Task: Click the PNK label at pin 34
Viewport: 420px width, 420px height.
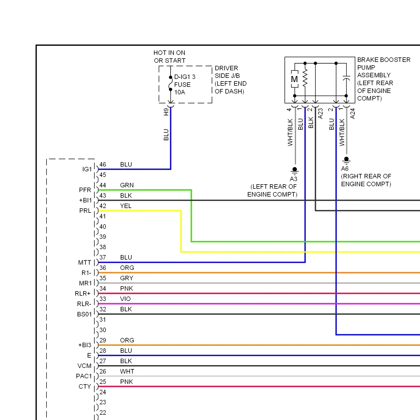Action: [127, 288]
